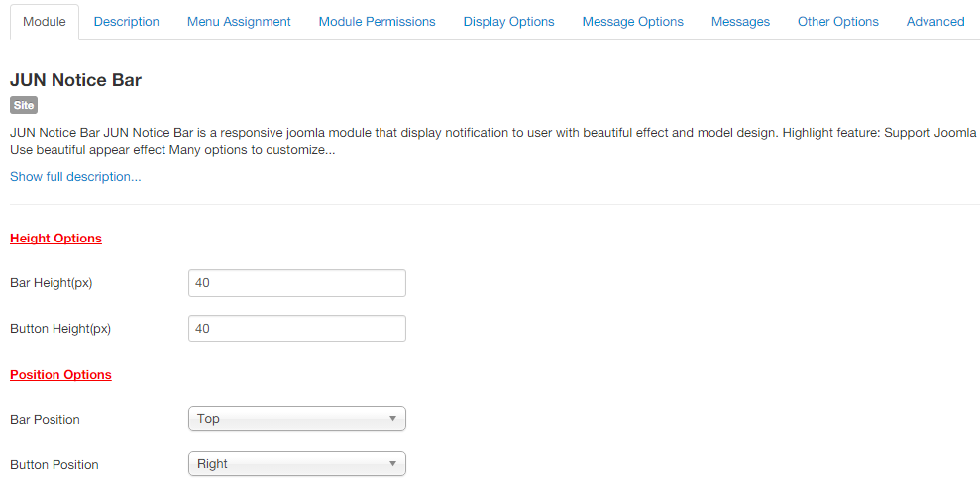Focus the Bar Height(px) input field
This screenshot has height=482, width=980.
(x=297, y=283)
